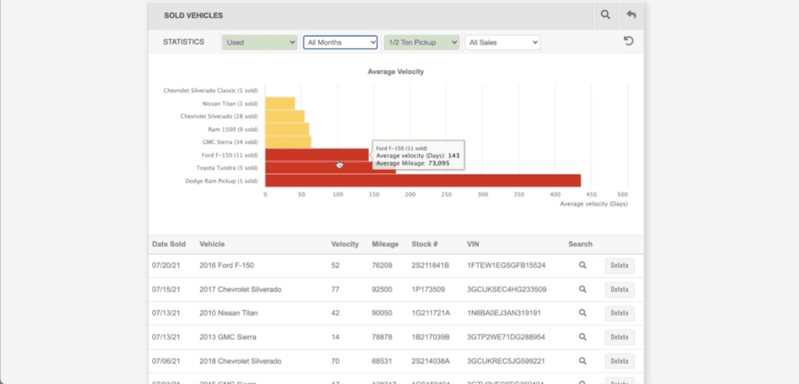Click the red Ford F-150 bar
This screenshot has height=384, width=799.
317,155
